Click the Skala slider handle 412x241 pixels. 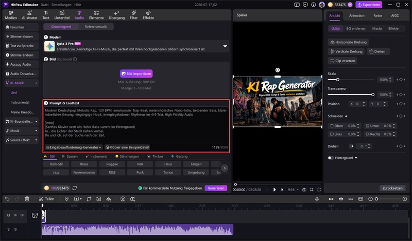click(338, 80)
